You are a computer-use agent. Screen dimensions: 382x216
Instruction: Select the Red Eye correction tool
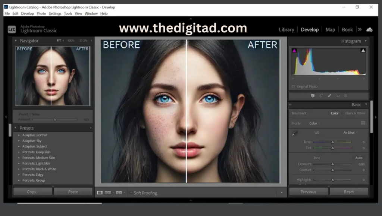click(338, 96)
